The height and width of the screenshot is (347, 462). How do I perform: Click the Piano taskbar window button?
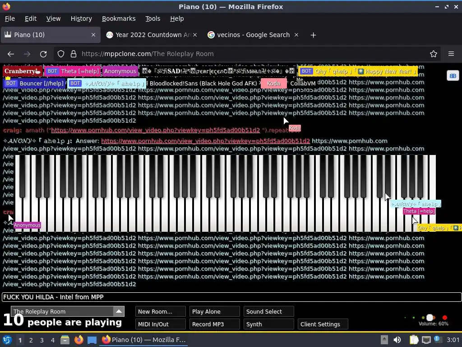tap(144, 340)
